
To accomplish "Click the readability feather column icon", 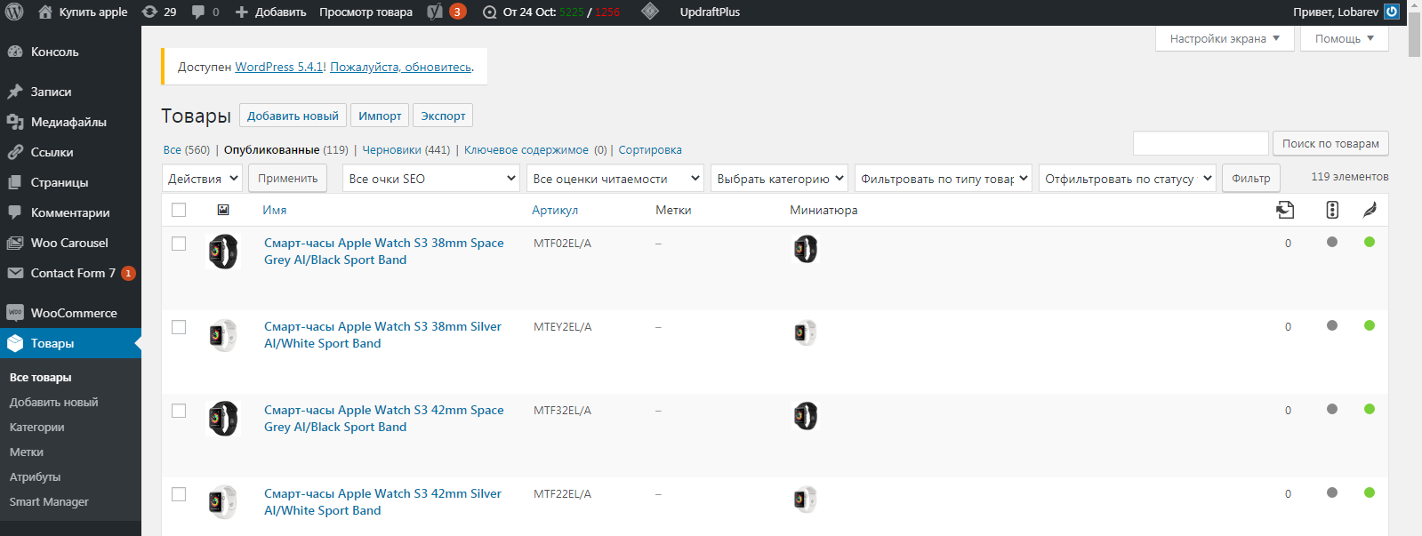I will point(1370,210).
